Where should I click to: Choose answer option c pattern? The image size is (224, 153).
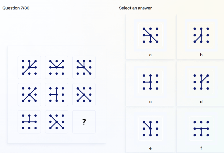point(150,82)
